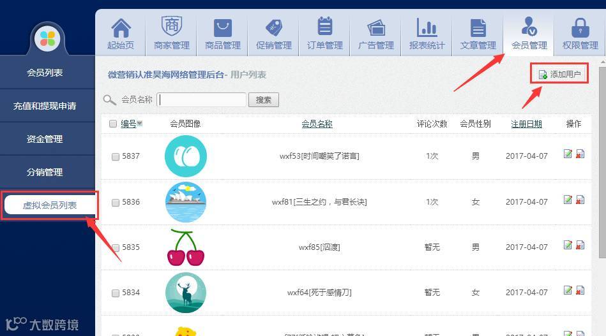Delete member 5835 with red X icon

(x=580, y=245)
